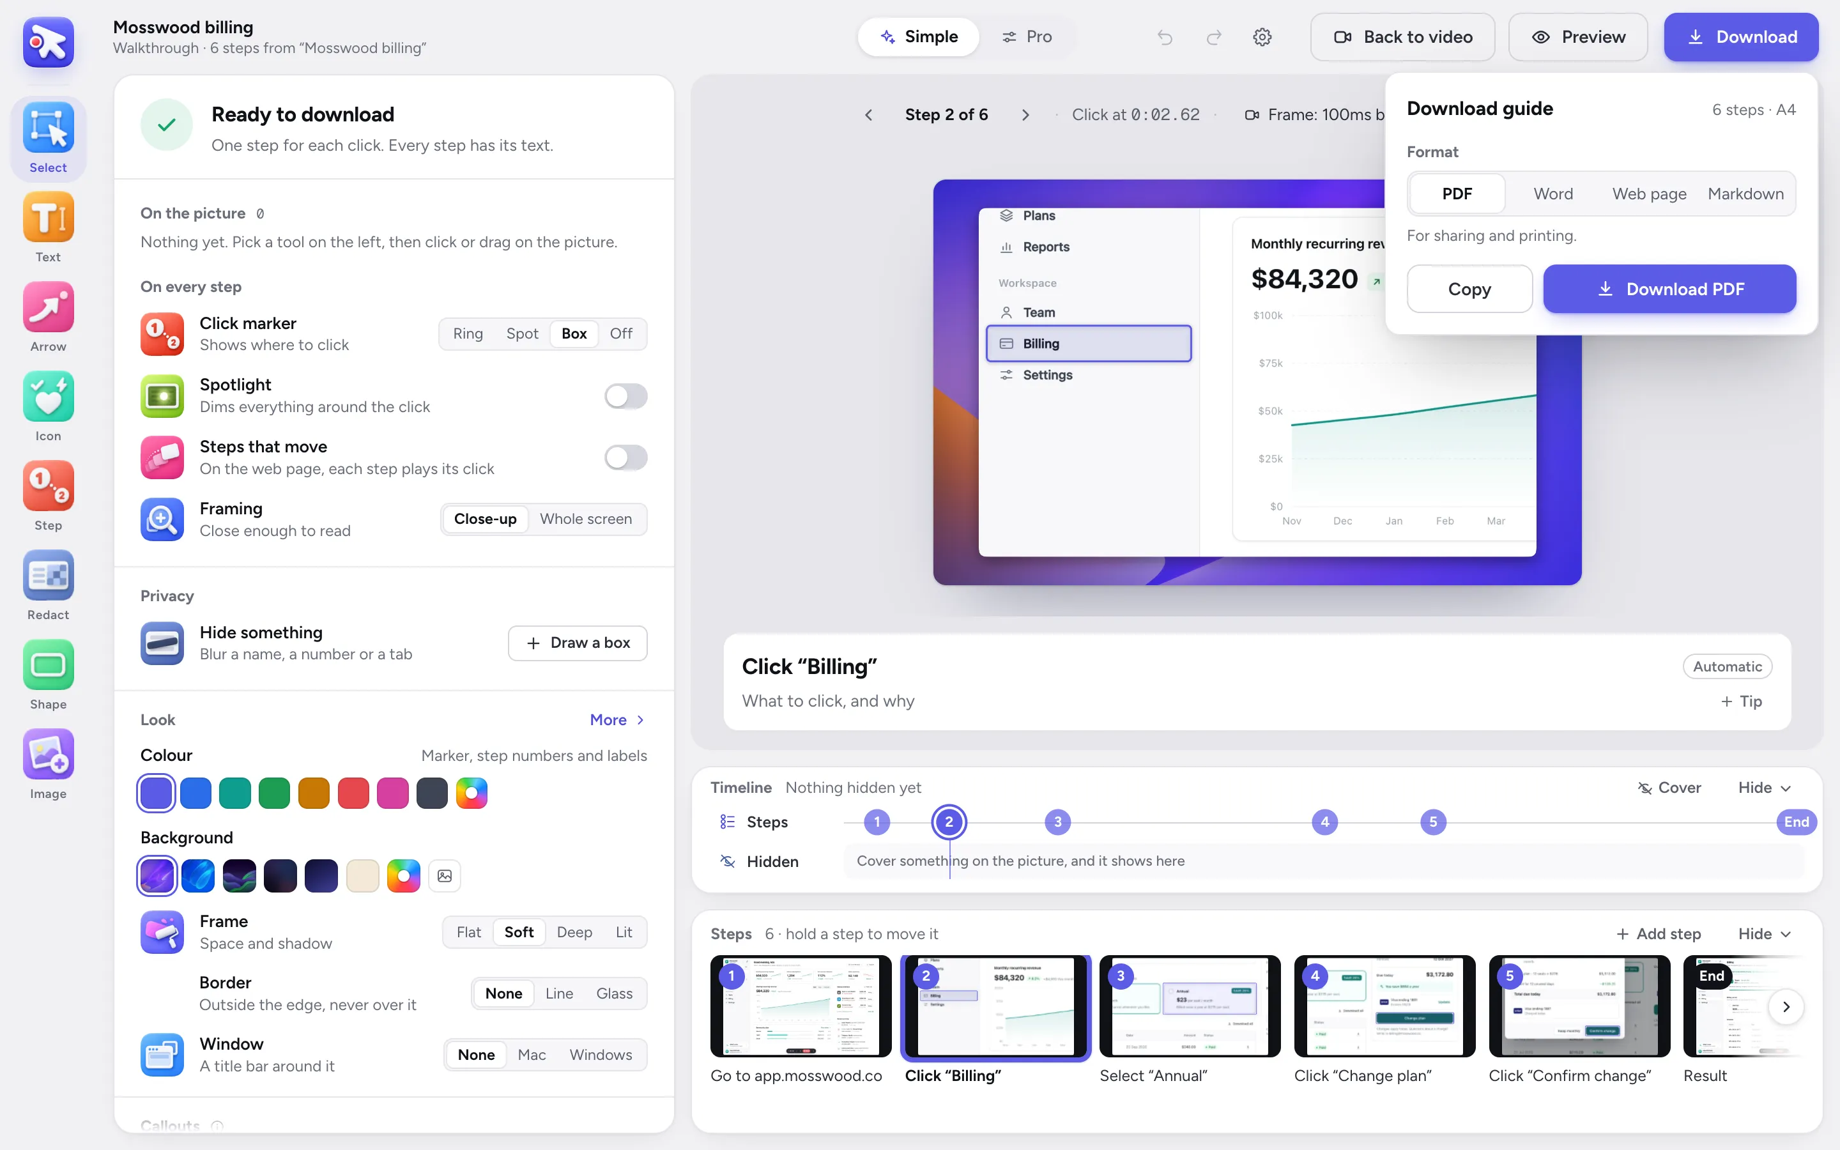Viewport: 1840px width, 1150px height.
Task: Collapse the Timeline with Hide
Action: tap(1764, 787)
